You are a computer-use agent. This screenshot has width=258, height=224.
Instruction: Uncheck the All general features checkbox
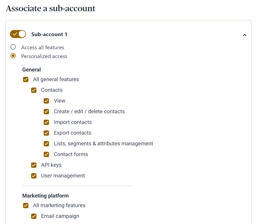click(x=26, y=79)
